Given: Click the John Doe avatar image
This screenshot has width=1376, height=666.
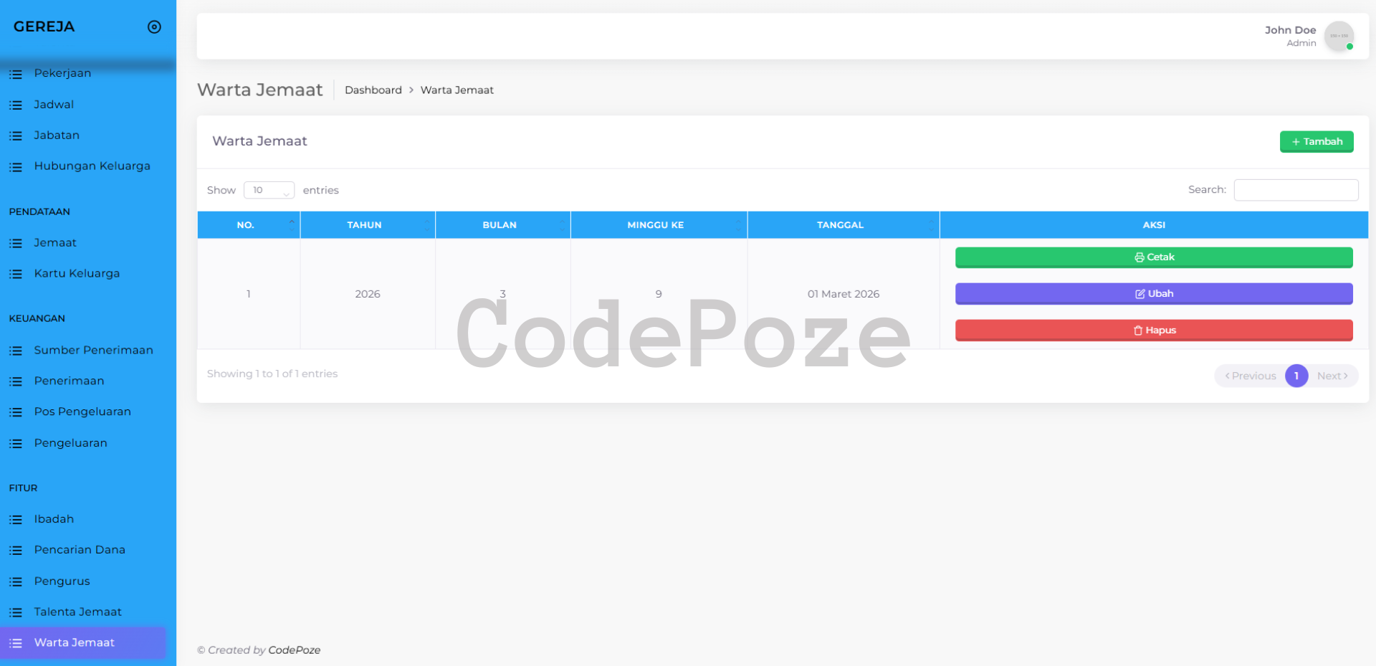Looking at the screenshot, I should [1338, 36].
